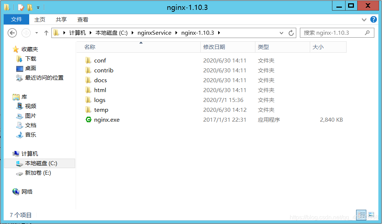Viewport: 382px width, 224px height.
Task: Open 下载 in favorites sidebar
Action: 30,58
